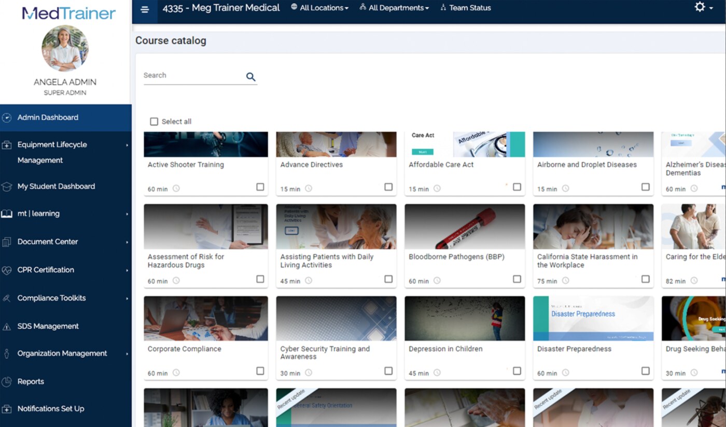This screenshot has height=427, width=726.
Task: Open the hamburger menu icon
Action: coord(145,9)
